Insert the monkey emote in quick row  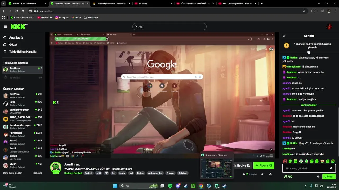point(322,161)
